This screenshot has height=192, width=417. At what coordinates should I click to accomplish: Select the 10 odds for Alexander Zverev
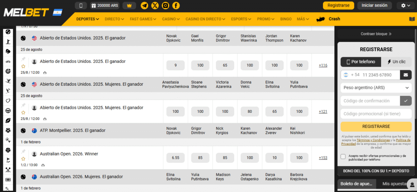(274, 158)
